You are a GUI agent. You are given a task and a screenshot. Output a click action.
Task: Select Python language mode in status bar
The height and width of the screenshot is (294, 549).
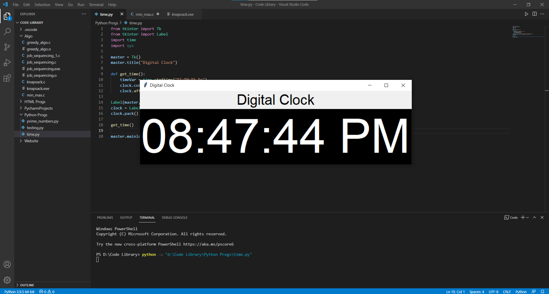(x=521, y=292)
